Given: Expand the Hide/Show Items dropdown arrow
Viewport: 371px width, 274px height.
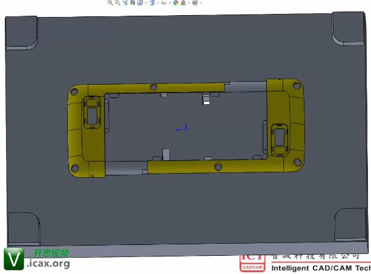Looking at the screenshot, I should coord(169,3).
